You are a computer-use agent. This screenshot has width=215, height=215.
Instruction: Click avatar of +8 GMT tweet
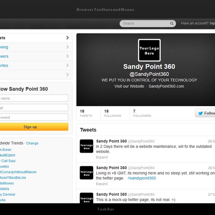click(86, 173)
